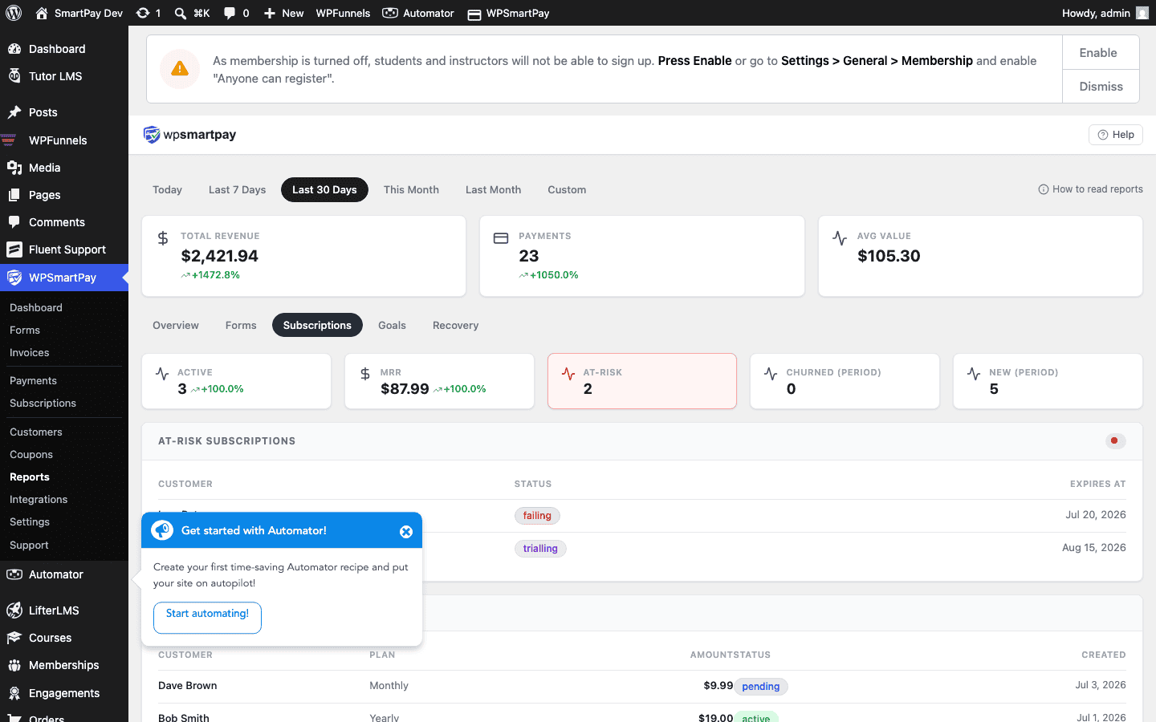Open the WordPress logo menu

tap(14, 13)
